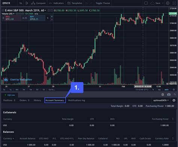Open the Collaterals table options menu

click(x=173, y=119)
